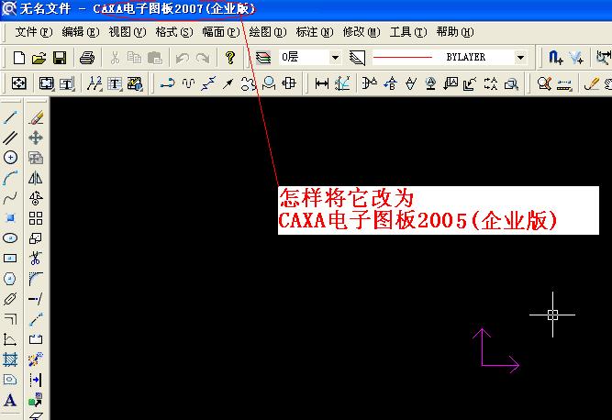The image size is (612, 420).
Task: Select the mirror tool
Action: [36, 178]
